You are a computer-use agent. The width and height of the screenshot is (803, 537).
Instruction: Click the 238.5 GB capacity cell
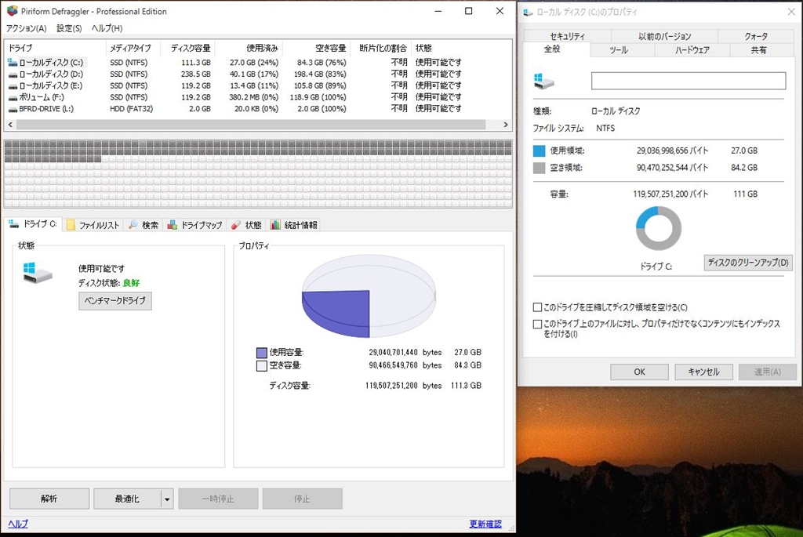coord(195,74)
